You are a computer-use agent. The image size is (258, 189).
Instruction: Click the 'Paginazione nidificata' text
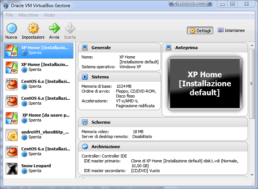135,106
